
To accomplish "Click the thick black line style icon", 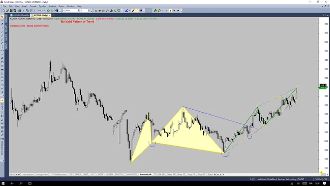I will point(133,11).
